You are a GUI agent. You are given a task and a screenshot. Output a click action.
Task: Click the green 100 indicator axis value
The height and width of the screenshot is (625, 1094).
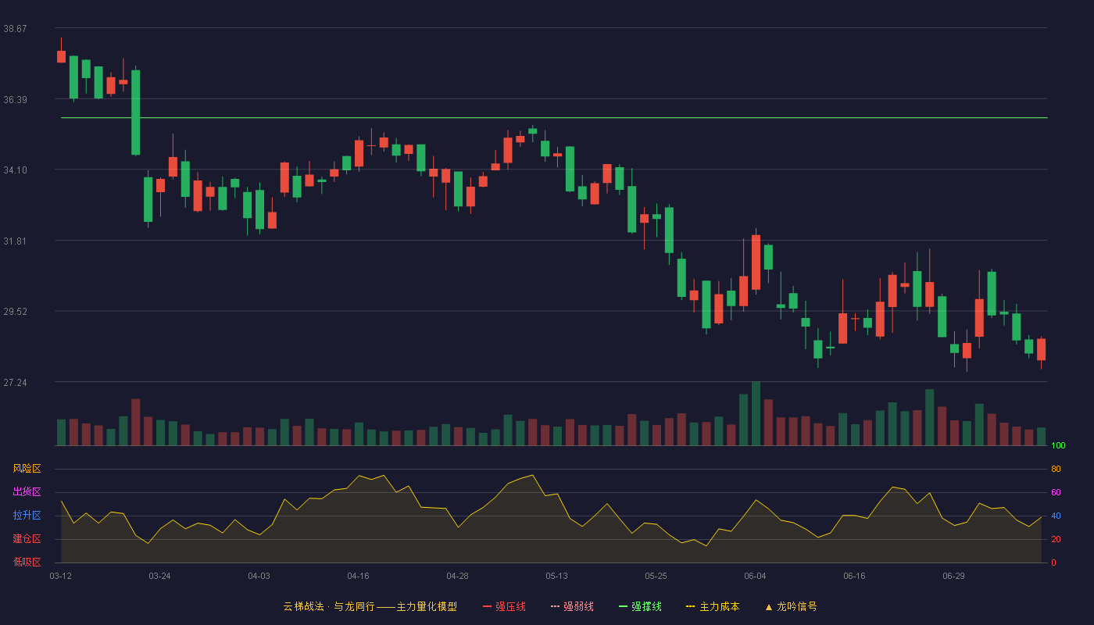pyautogui.click(x=1058, y=445)
